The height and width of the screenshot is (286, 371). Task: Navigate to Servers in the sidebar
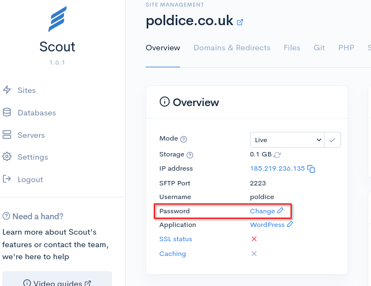[x=31, y=135]
